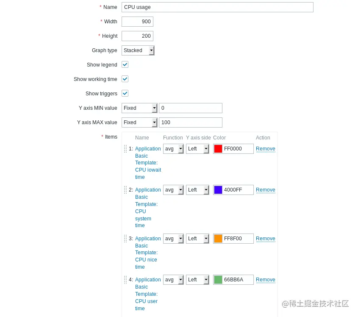The image size is (358, 317).
Task: Change function for CPU user time item
Action: [173, 280]
